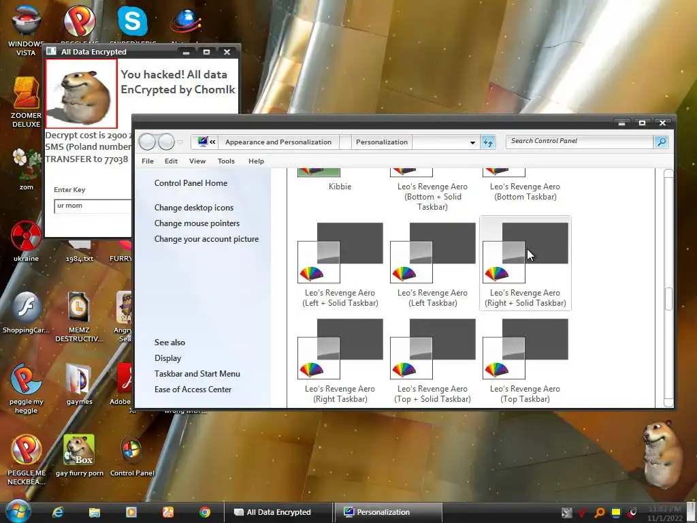Viewport: 697px width, 523px height.
Task: Click the back navigation button in Personalization
Action: pyautogui.click(x=147, y=142)
